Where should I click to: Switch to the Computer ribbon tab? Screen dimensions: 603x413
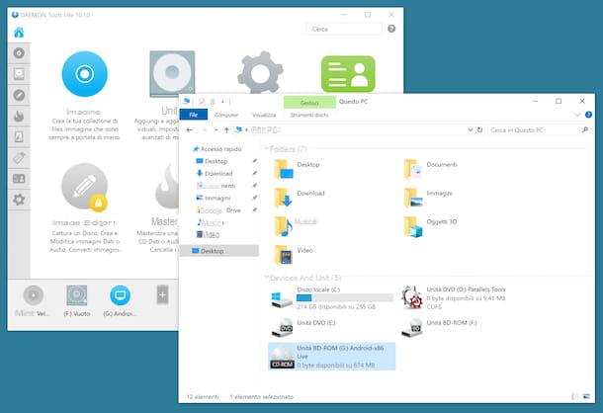(x=226, y=115)
